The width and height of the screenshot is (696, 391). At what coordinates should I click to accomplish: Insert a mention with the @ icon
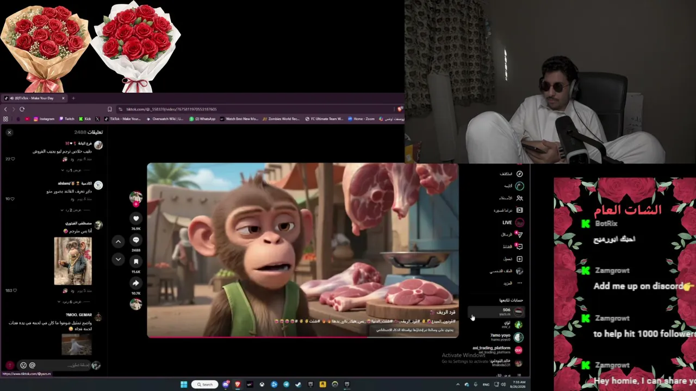pos(32,365)
